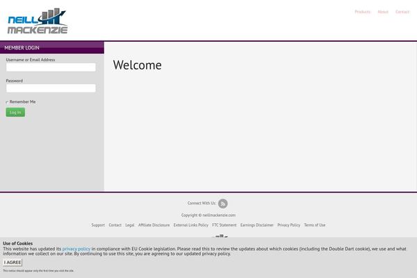Click the I AGREE cookie button

click(13, 262)
